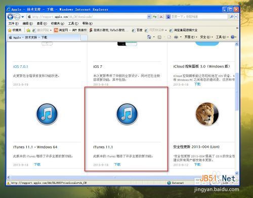Click 下载 link under iTunes 11.1

(117, 165)
